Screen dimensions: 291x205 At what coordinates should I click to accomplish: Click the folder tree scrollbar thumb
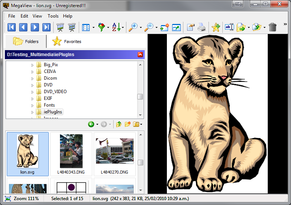point(140,97)
